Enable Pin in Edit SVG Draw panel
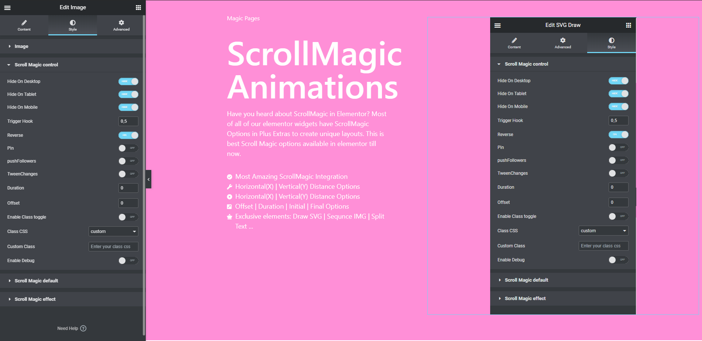The height and width of the screenshot is (341, 702). click(x=619, y=147)
